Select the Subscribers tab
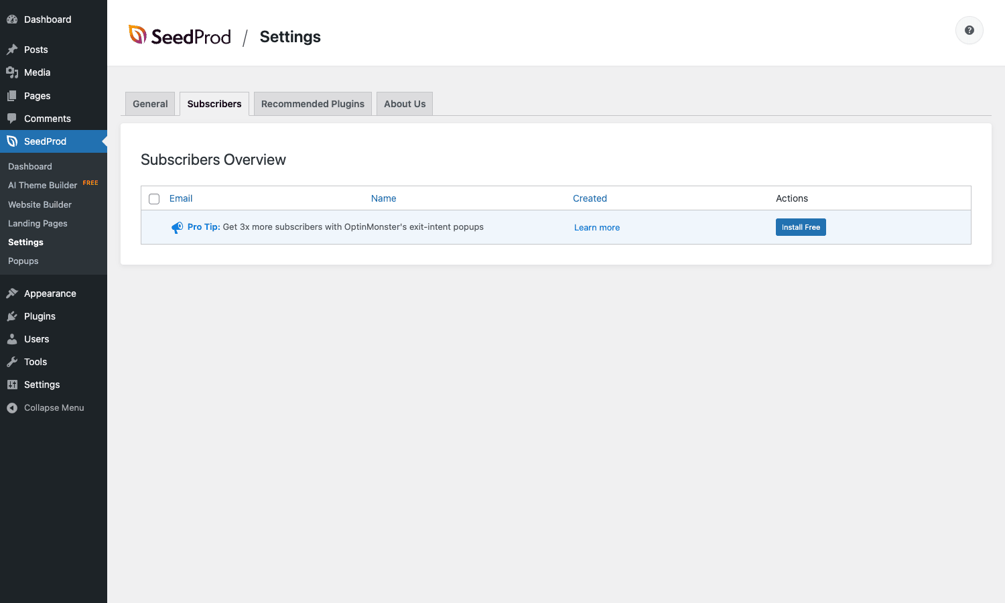Image resolution: width=1005 pixels, height=603 pixels. [x=214, y=104]
